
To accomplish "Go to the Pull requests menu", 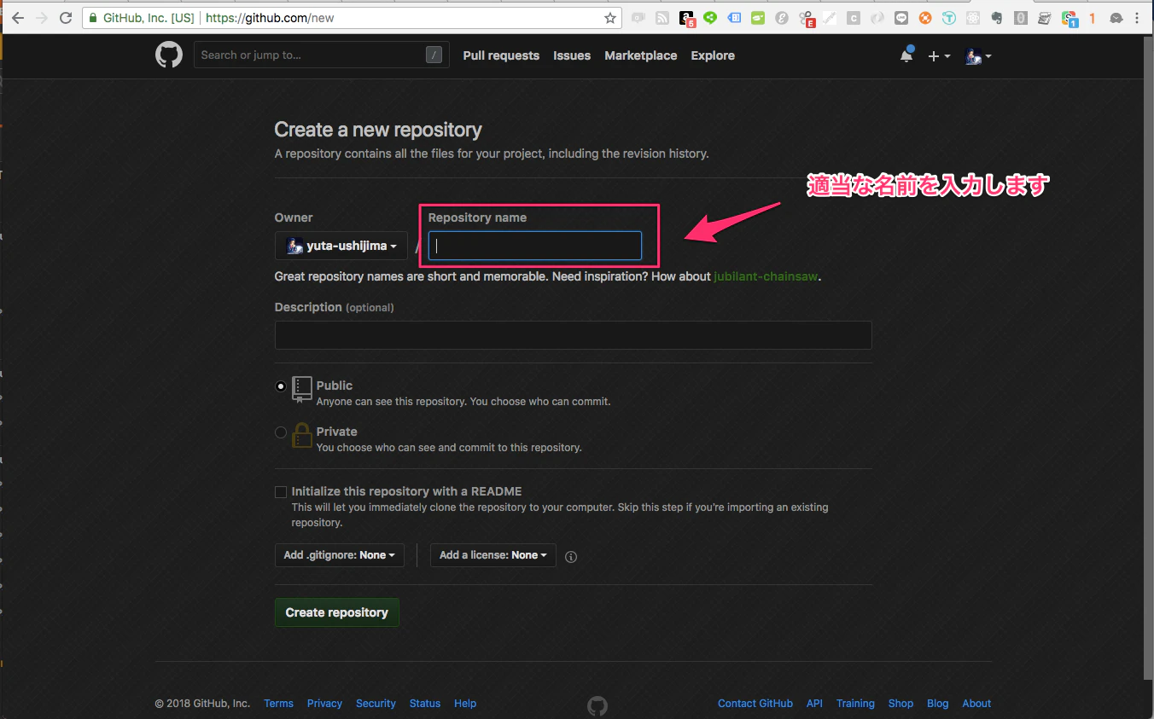I will pyautogui.click(x=501, y=55).
